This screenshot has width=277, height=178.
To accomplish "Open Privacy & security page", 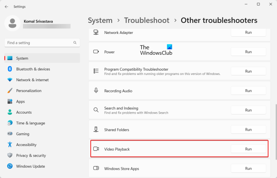I will [x=31, y=156].
